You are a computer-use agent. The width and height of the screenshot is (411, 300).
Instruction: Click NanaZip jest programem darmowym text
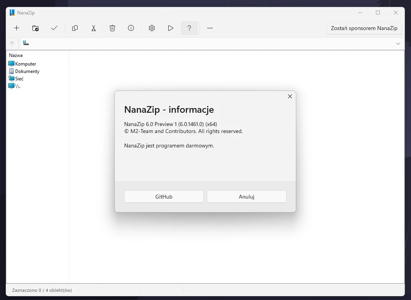tap(169, 146)
